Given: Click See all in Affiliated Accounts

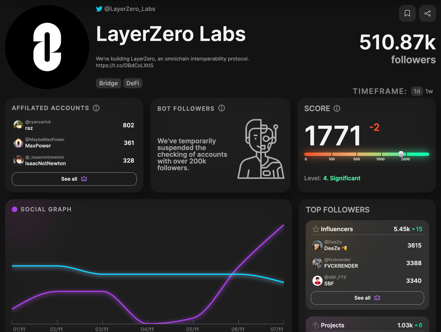Looking at the screenshot, I should pos(74,179).
